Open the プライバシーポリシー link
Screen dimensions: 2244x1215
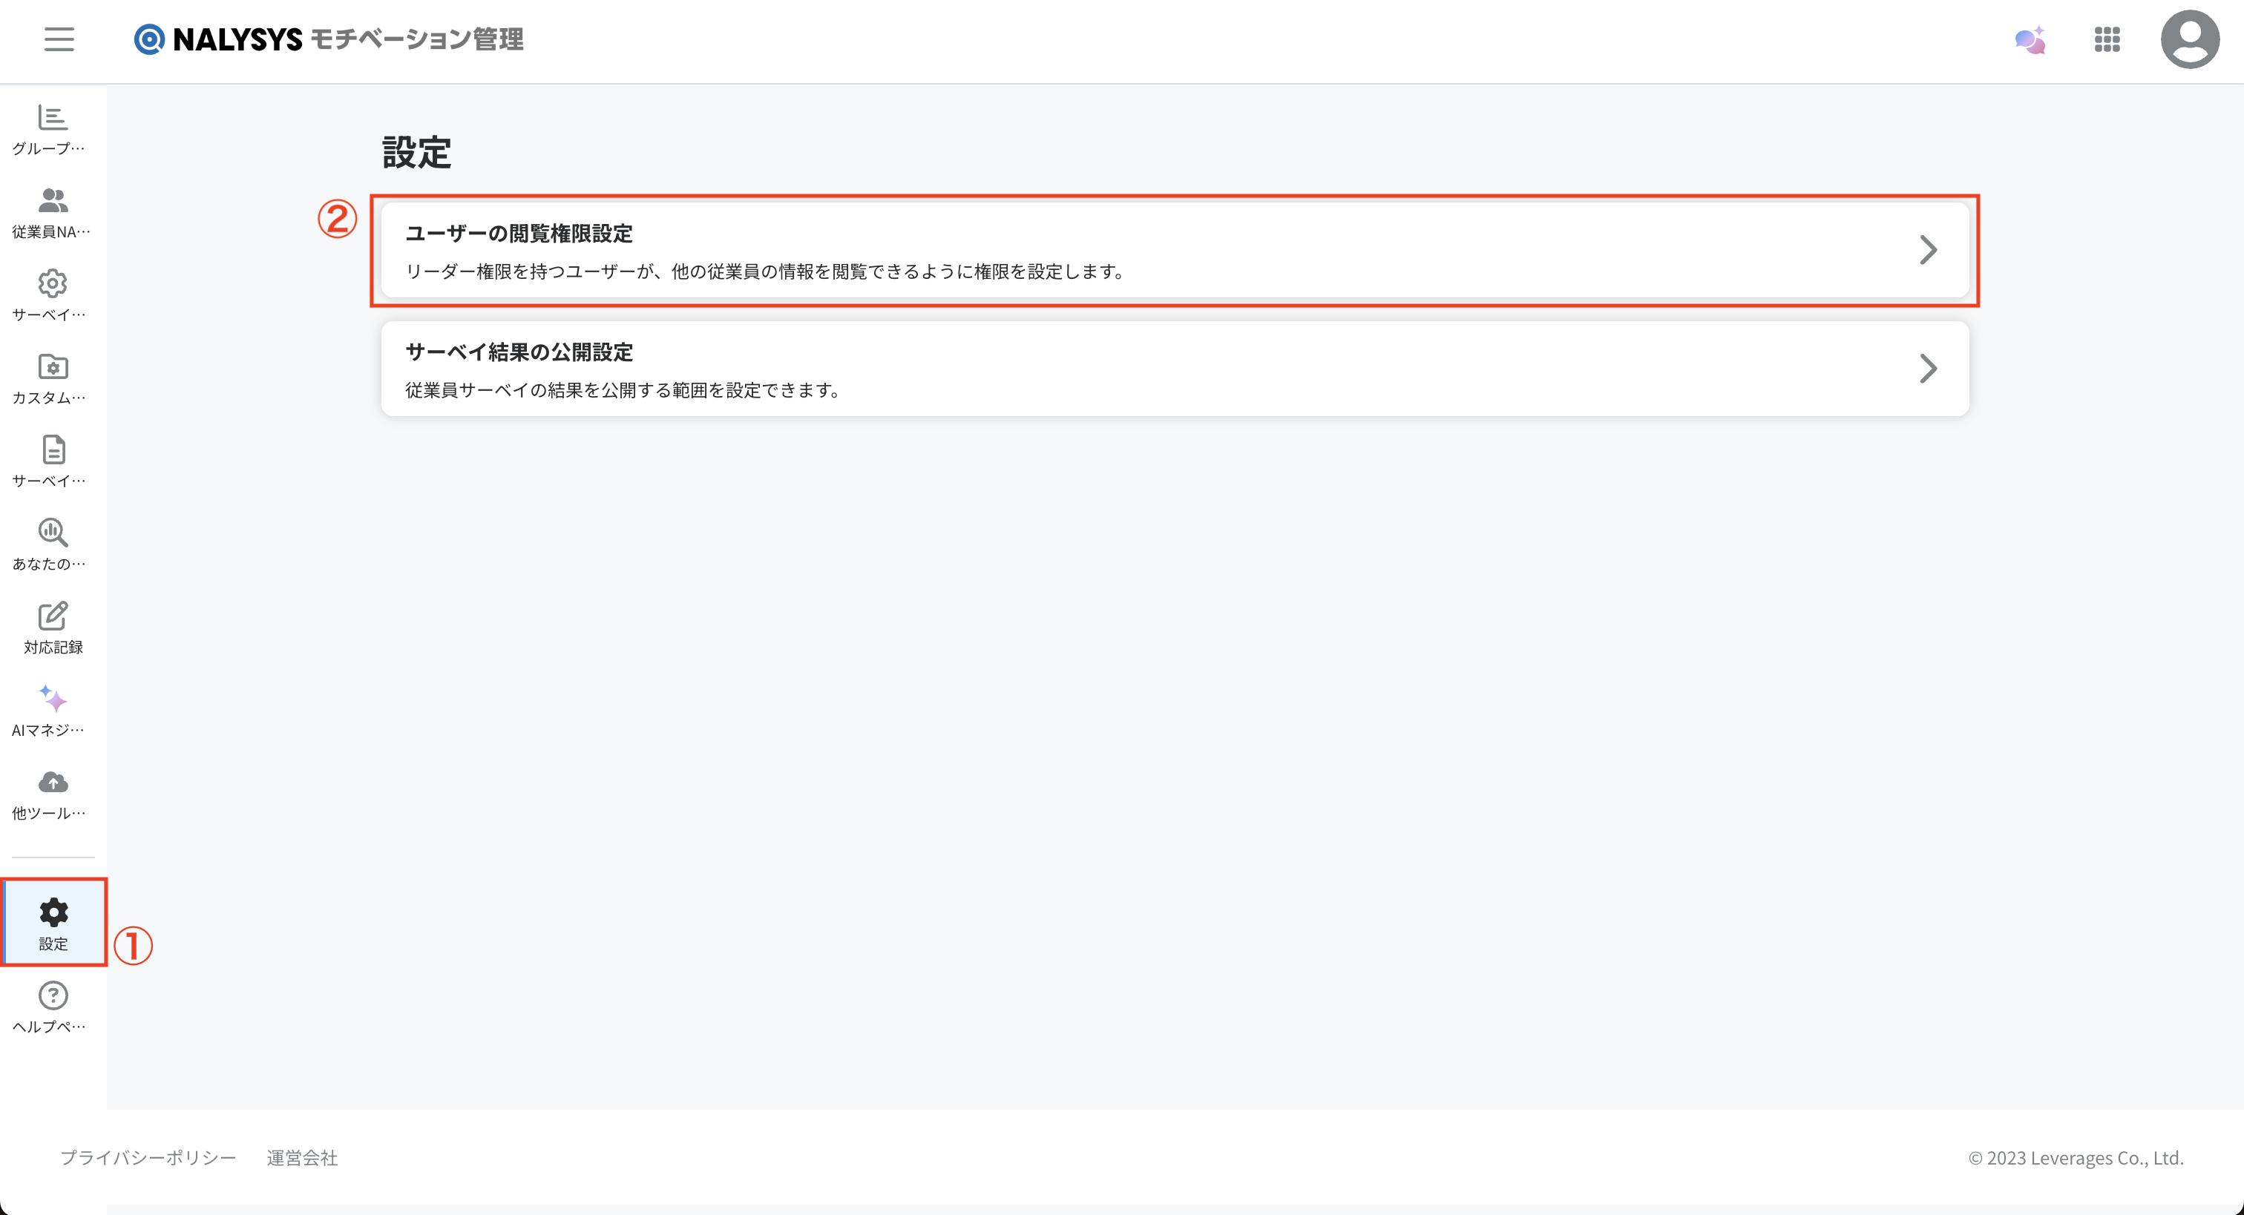tap(148, 1158)
